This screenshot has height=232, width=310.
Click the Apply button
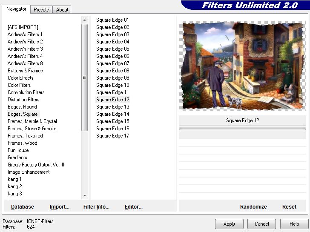(229, 224)
